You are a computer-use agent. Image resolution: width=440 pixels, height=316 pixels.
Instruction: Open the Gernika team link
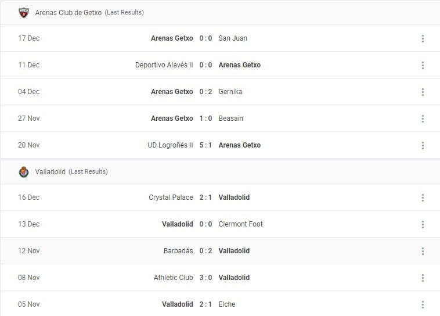click(230, 92)
